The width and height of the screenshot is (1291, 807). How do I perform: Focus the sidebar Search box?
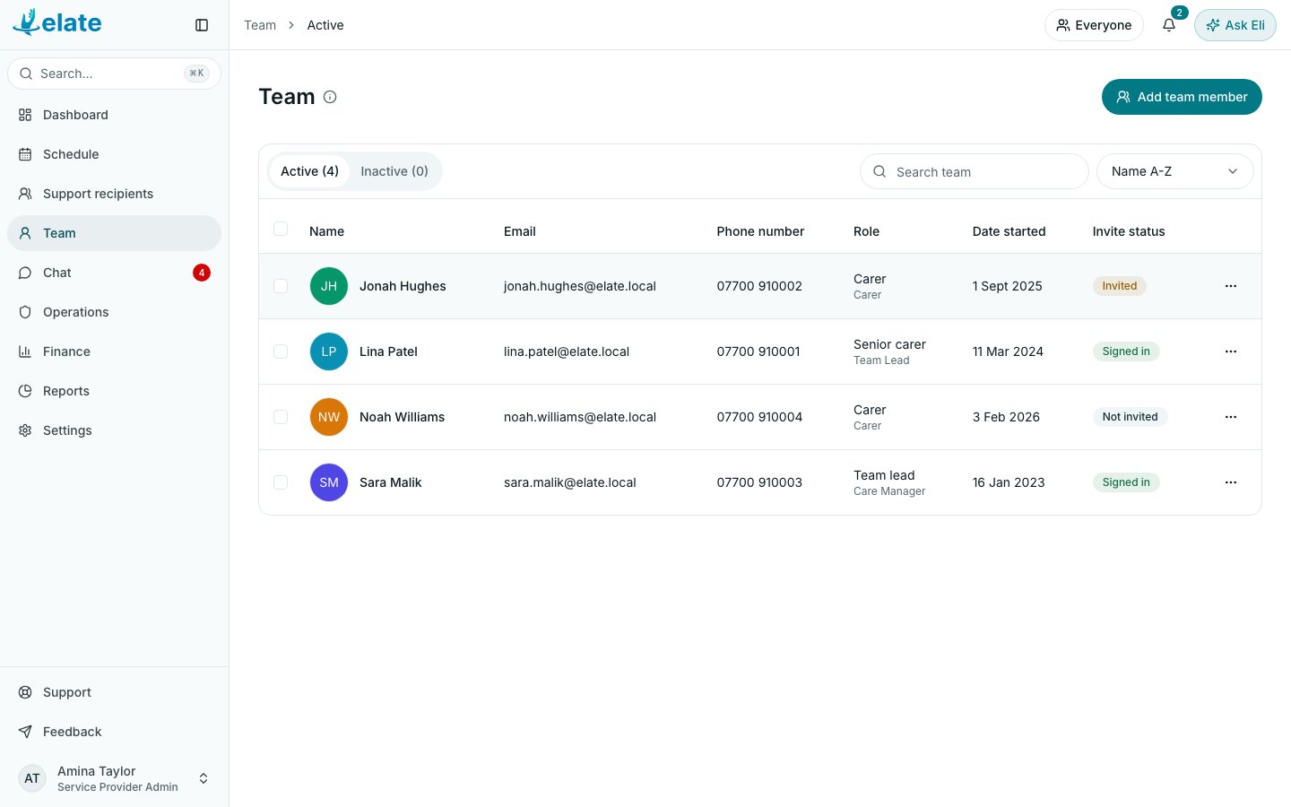tap(114, 74)
